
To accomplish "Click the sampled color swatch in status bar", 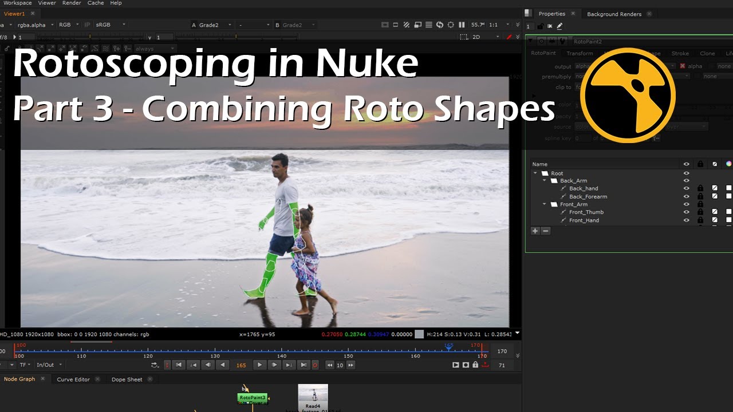I will (x=419, y=334).
